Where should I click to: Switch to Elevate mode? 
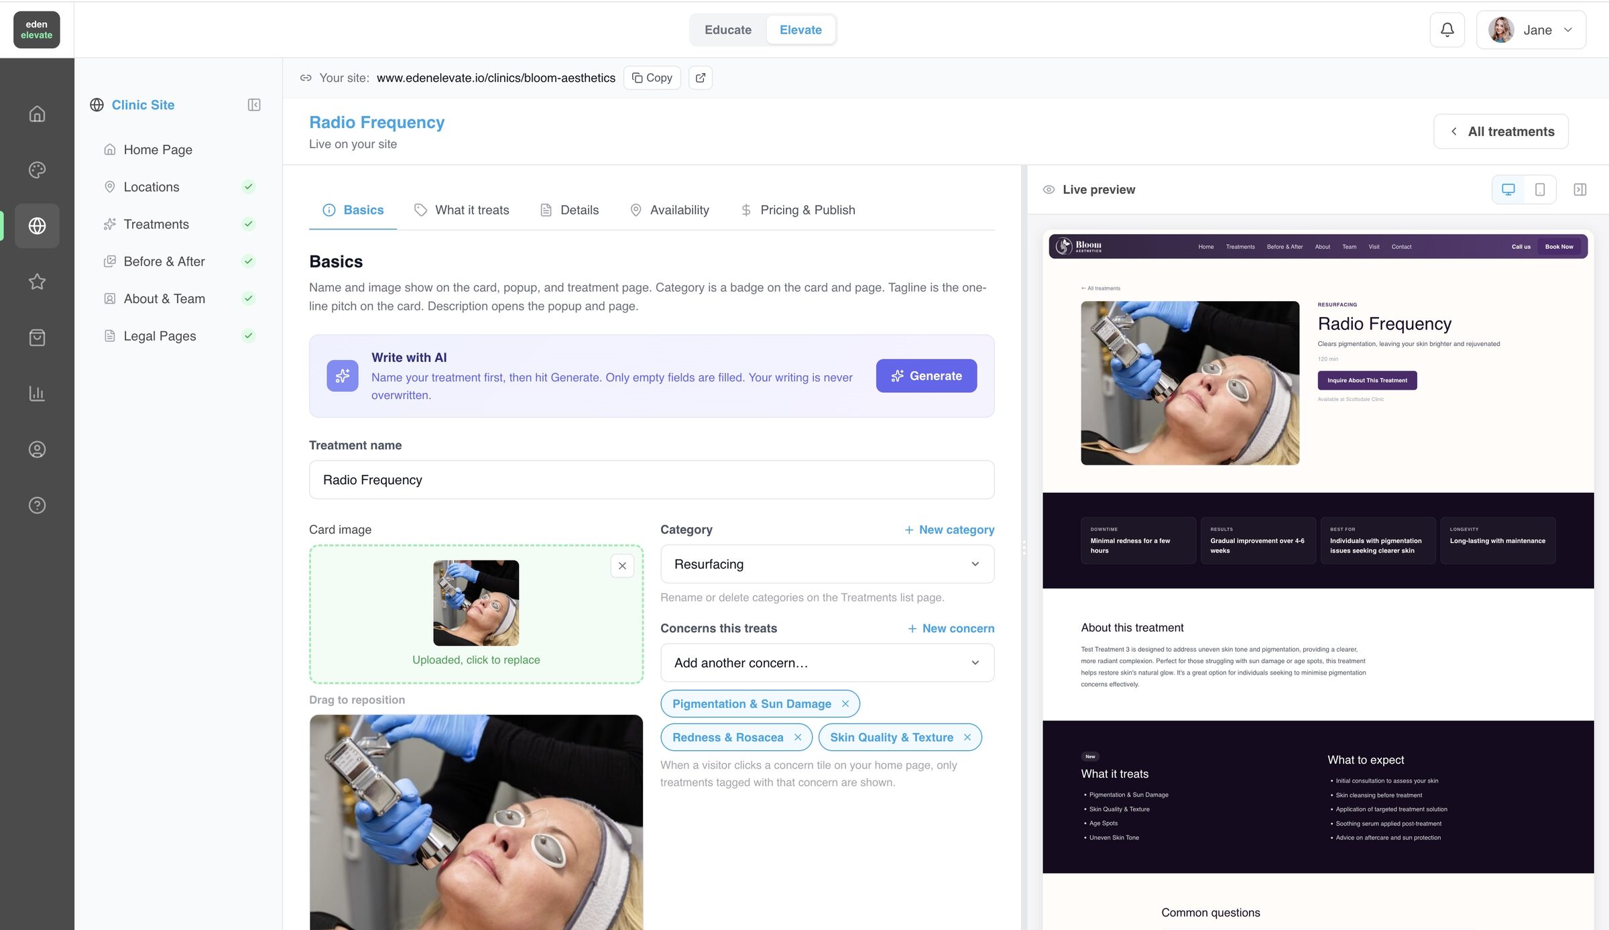coord(800,30)
